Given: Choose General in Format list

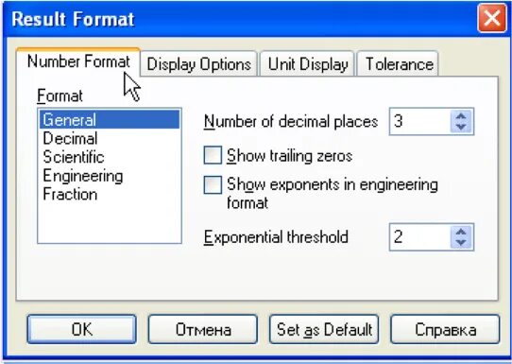Looking at the screenshot, I should 110,119.
